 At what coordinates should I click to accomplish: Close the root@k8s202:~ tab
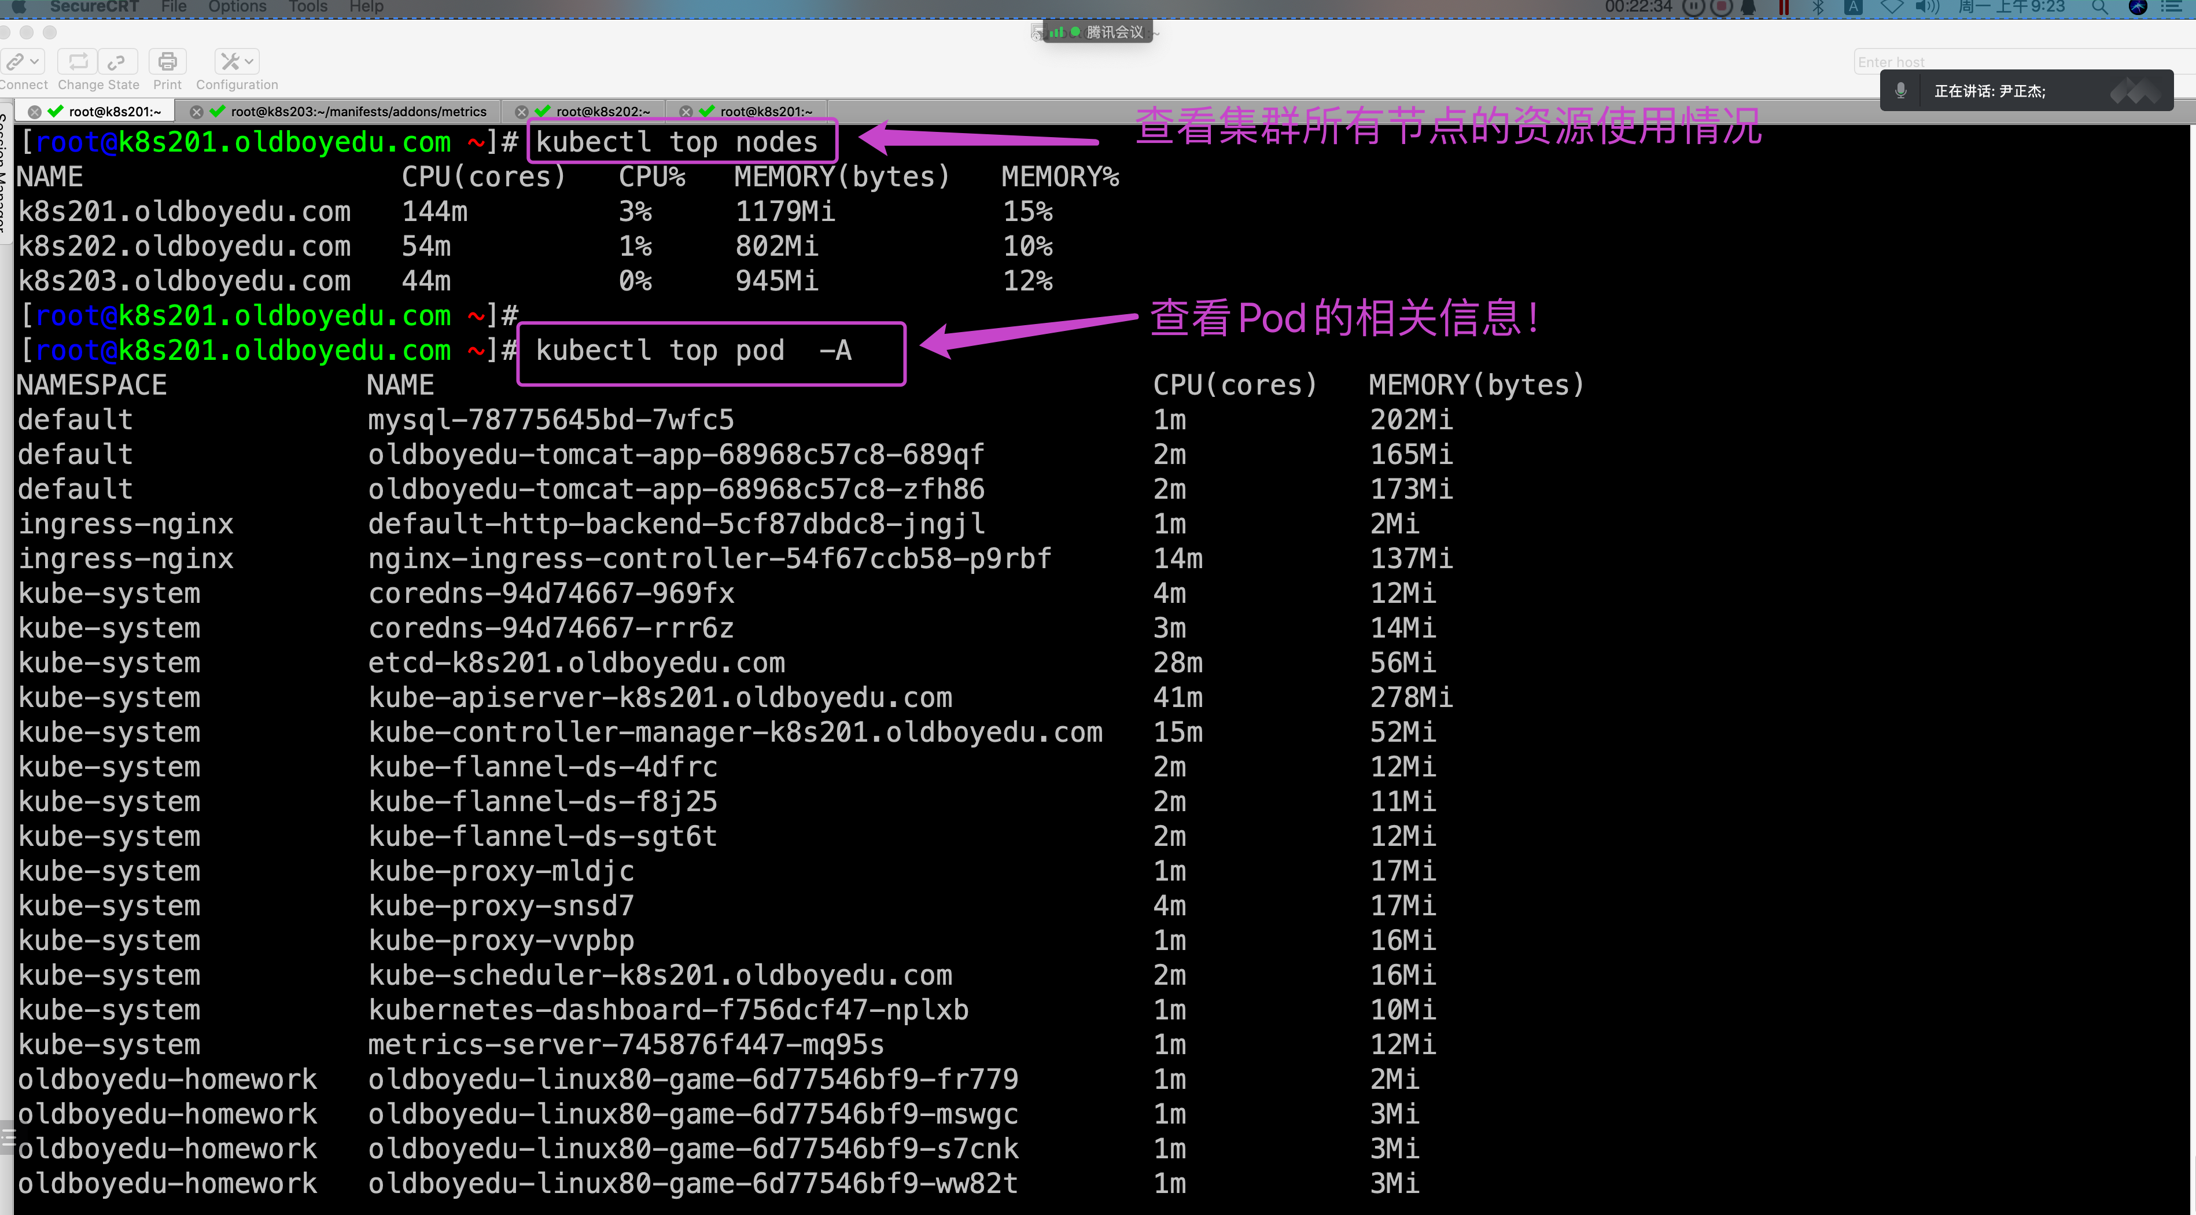tap(522, 112)
